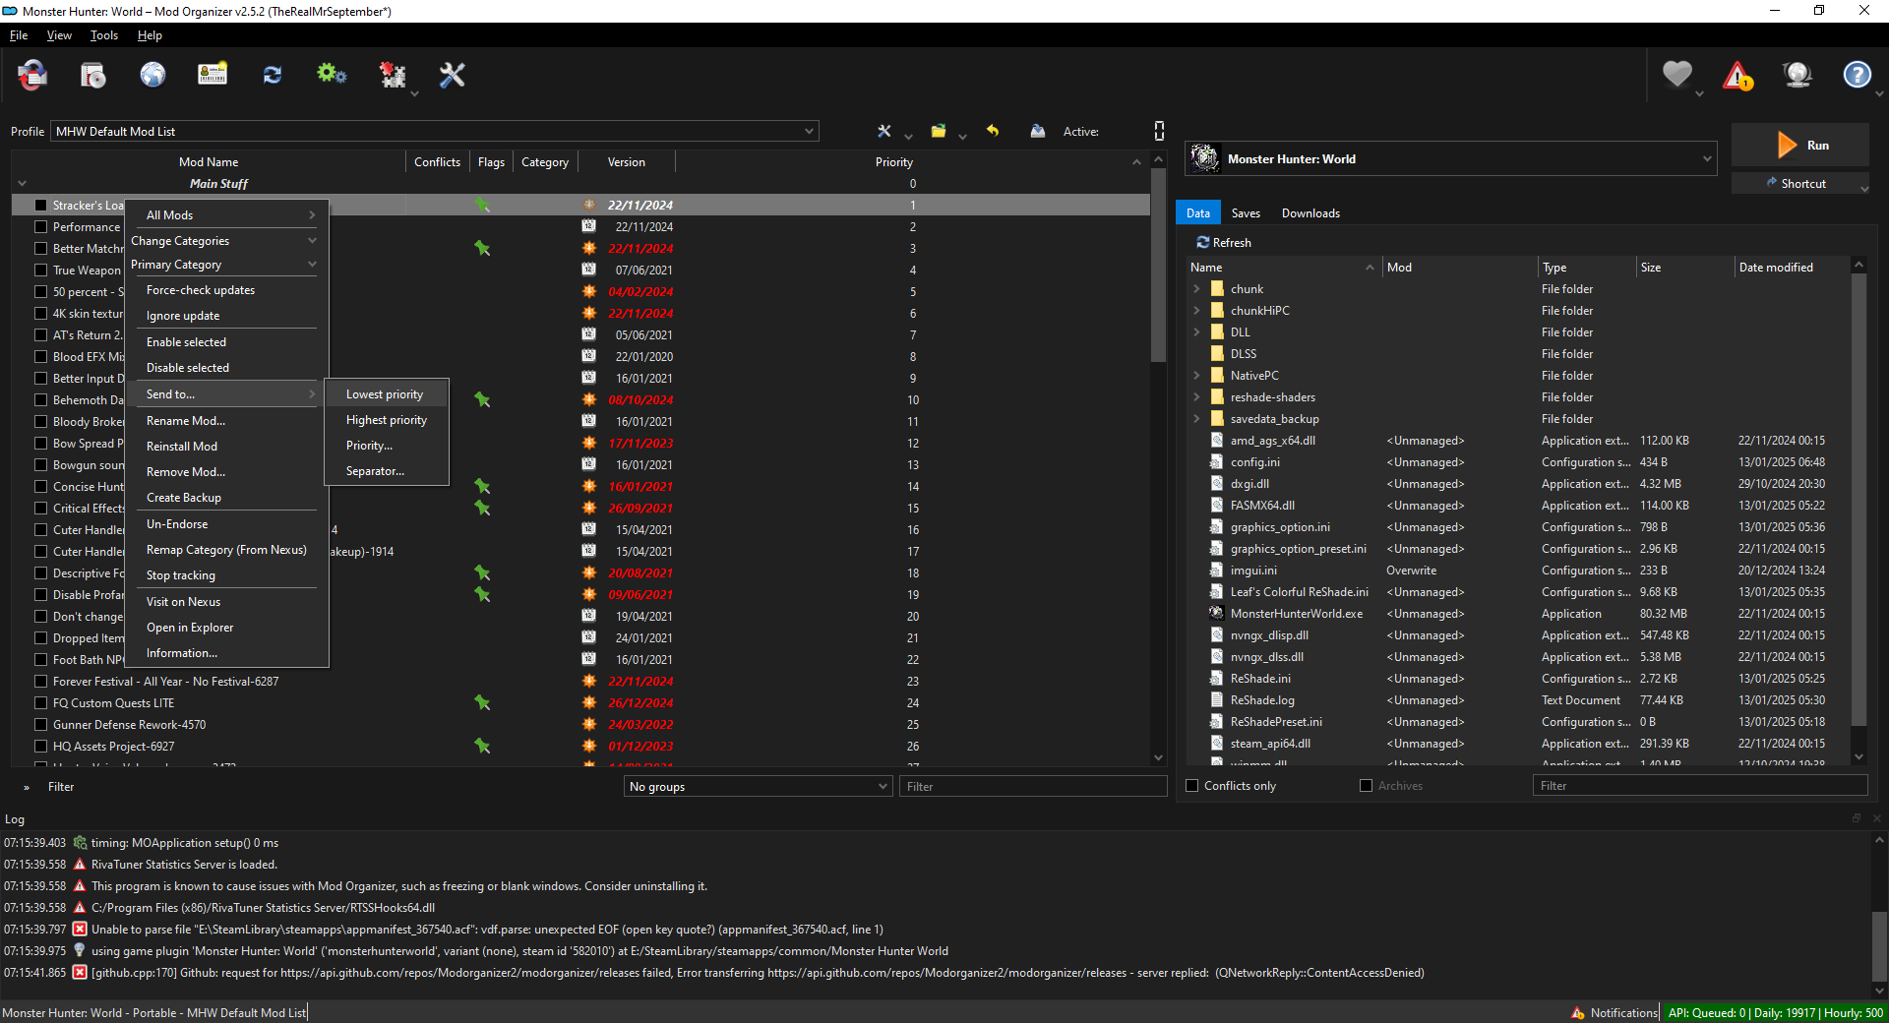
Task: Open the profiles configuration icon
Action: coord(213,75)
